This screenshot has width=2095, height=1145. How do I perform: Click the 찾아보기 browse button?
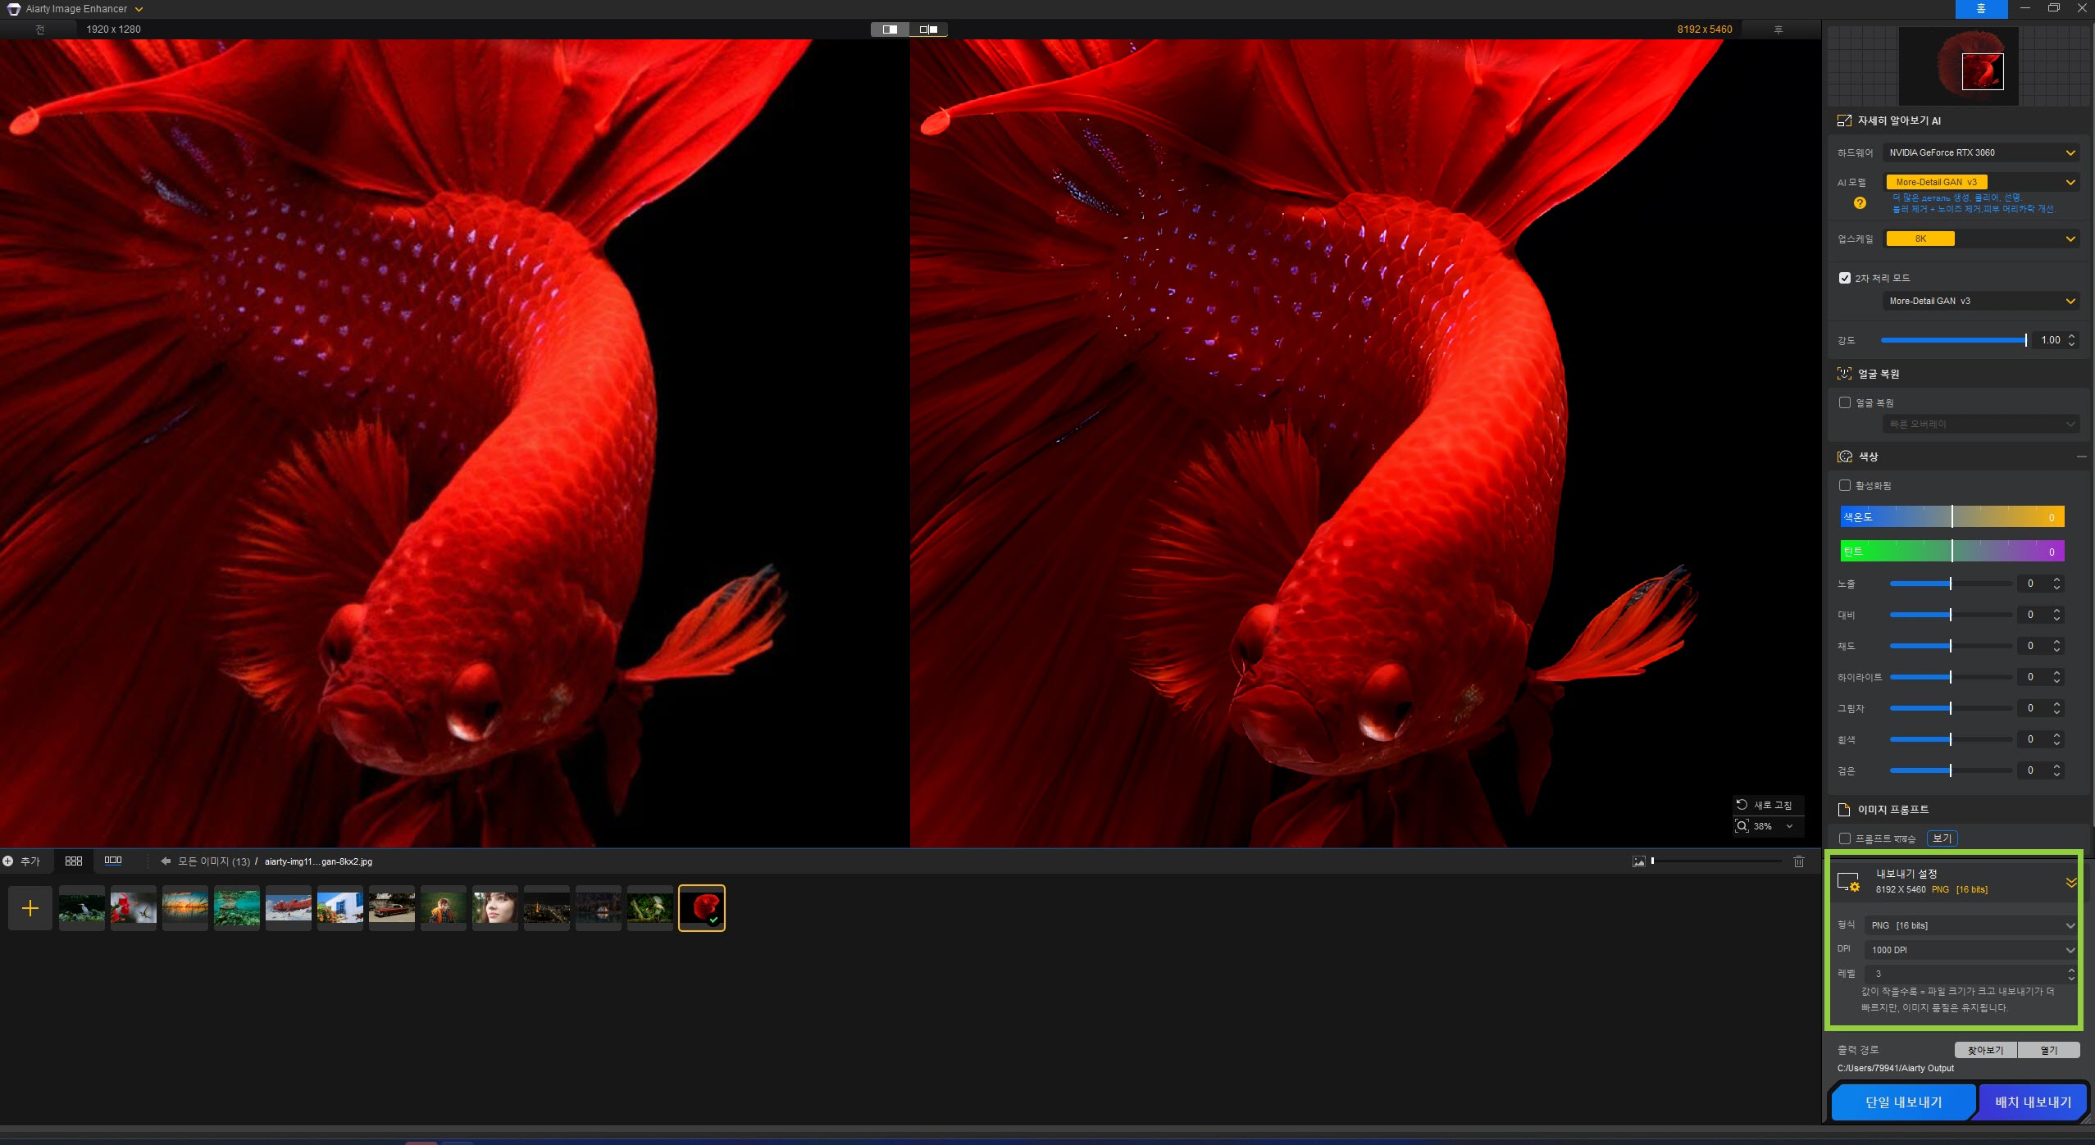1985,1050
